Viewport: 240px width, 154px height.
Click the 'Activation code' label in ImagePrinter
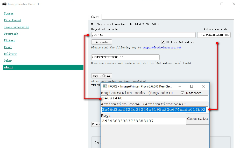point(216,29)
